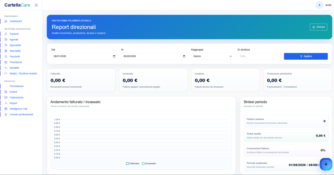
Task: Click the Fatturazione card icon
Action: point(6,97)
